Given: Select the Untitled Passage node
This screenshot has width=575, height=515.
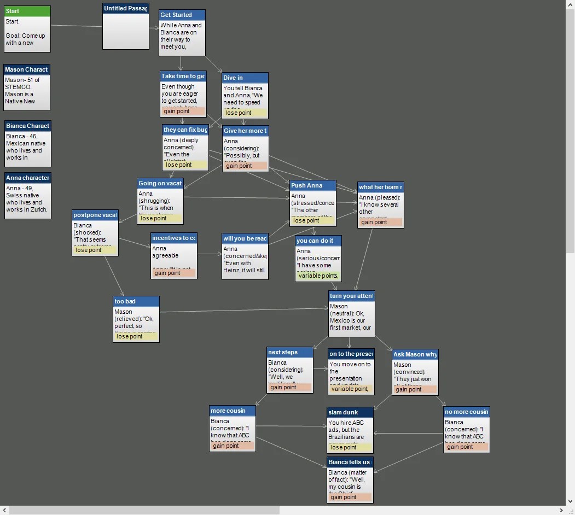Looking at the screenshot, I should 126,26.
